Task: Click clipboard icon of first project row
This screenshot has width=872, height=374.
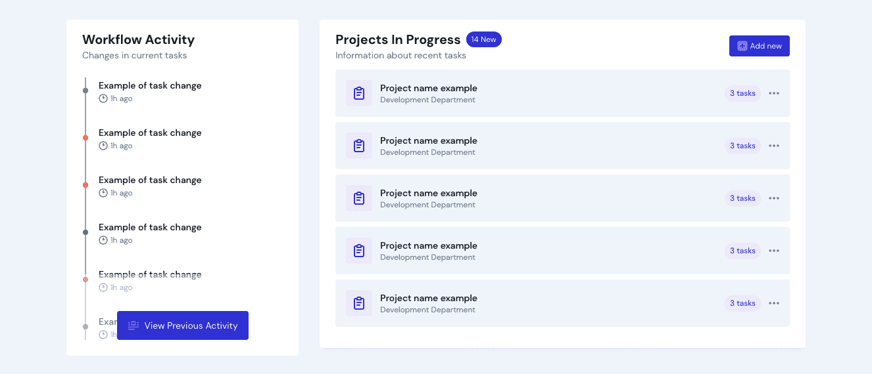Action: pos(359,93)
